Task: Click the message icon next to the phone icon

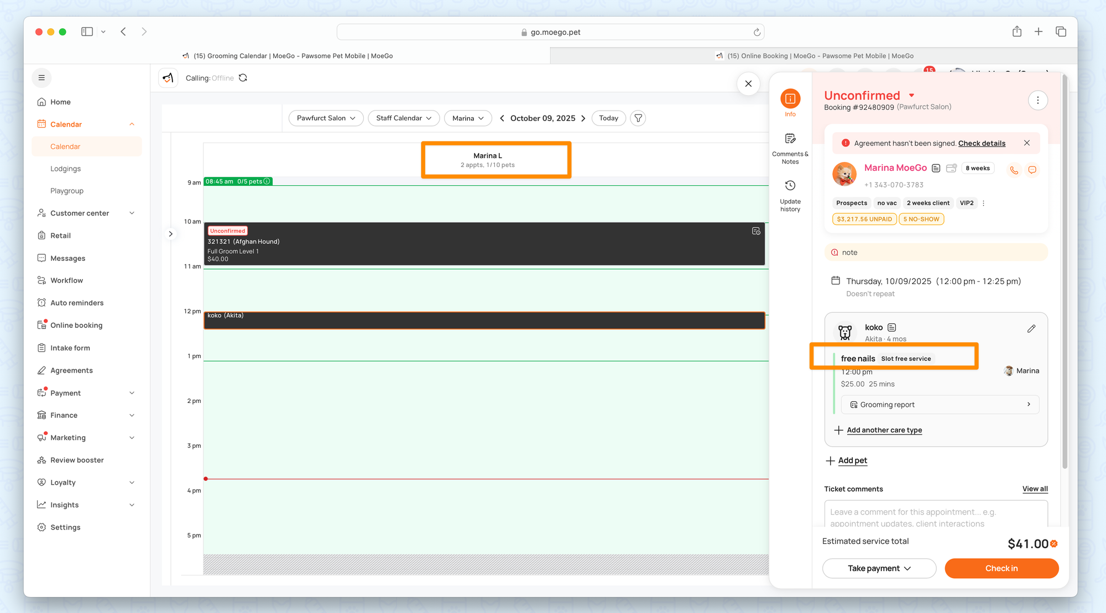Action: (1032, 170)
